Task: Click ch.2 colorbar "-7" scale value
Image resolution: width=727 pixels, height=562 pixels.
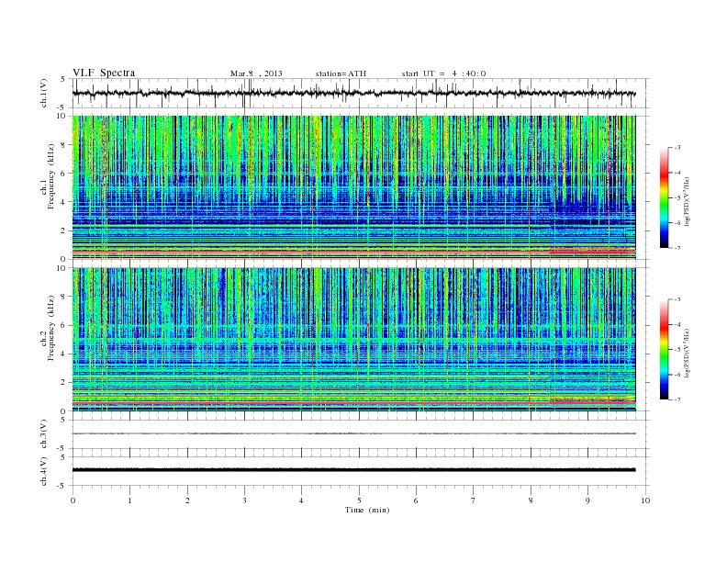Action: (677, 399)
